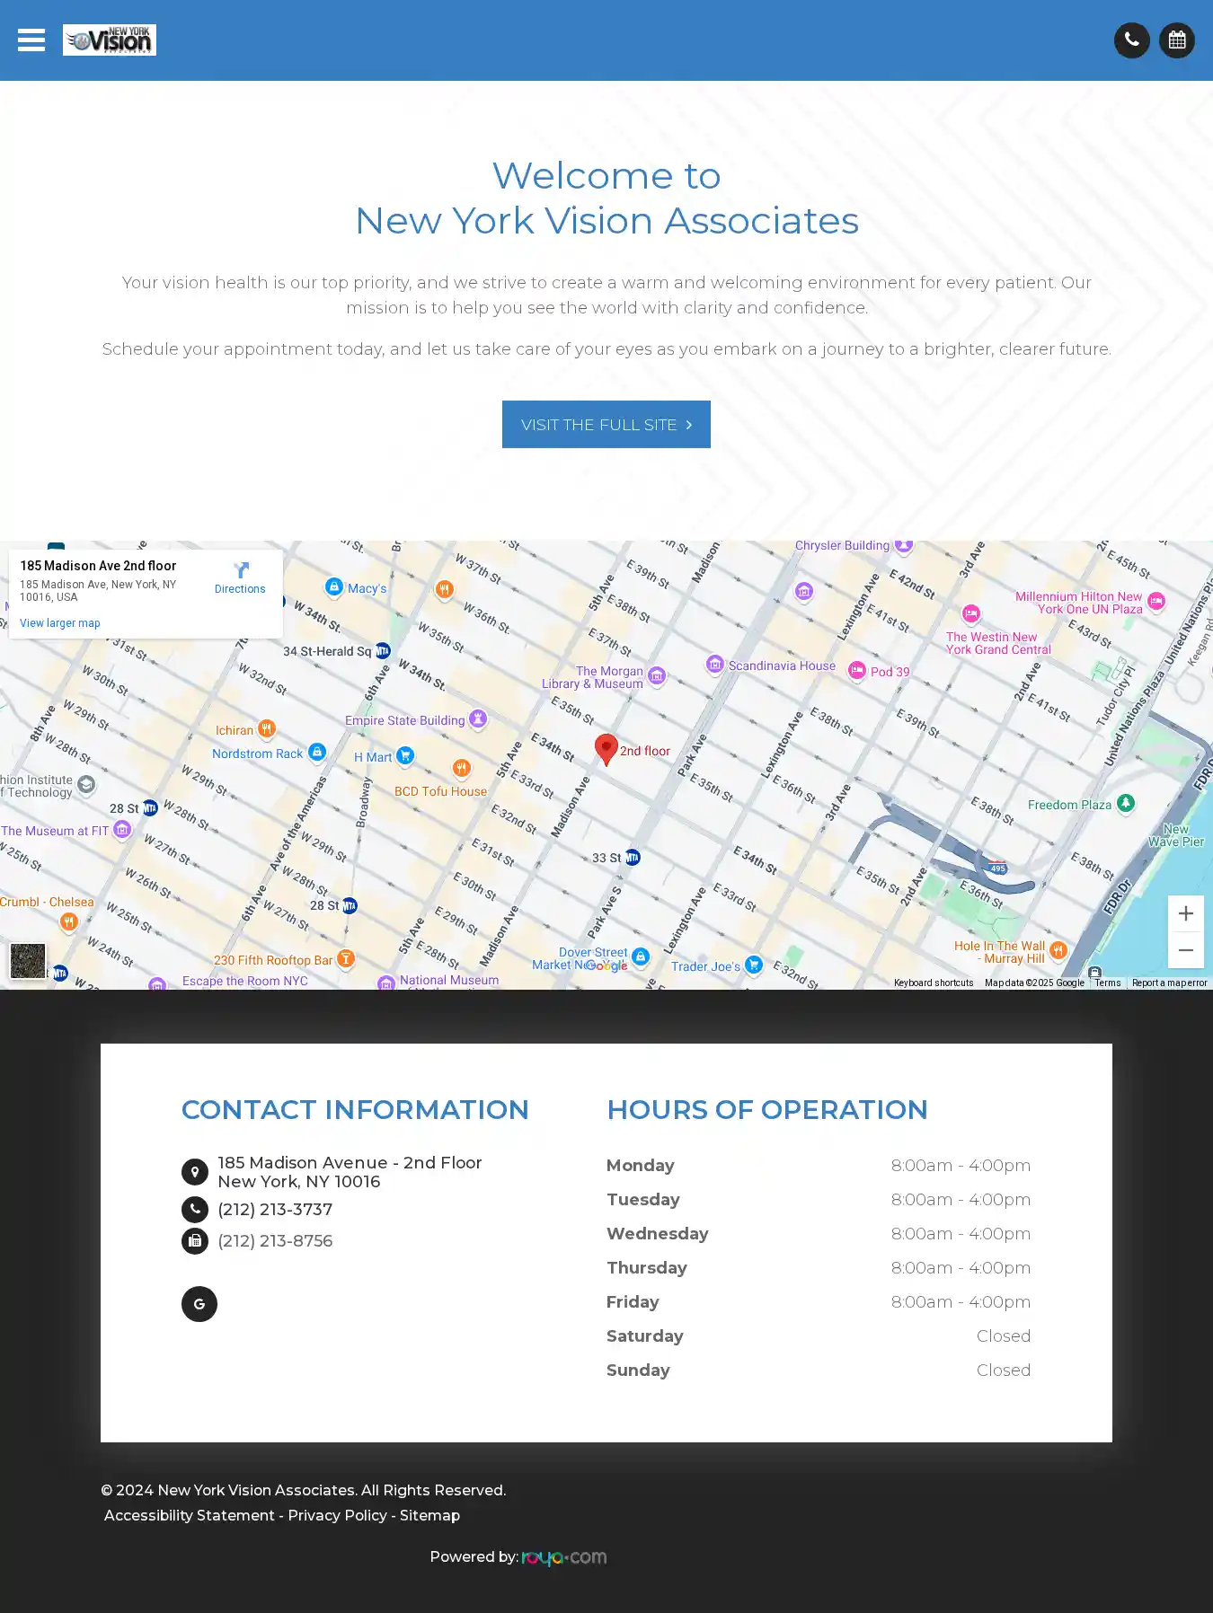The width and height of the screenshot is (1213, 1613).
Task: Click the phone number (212) 213-3737
Action: point(275,1210)
